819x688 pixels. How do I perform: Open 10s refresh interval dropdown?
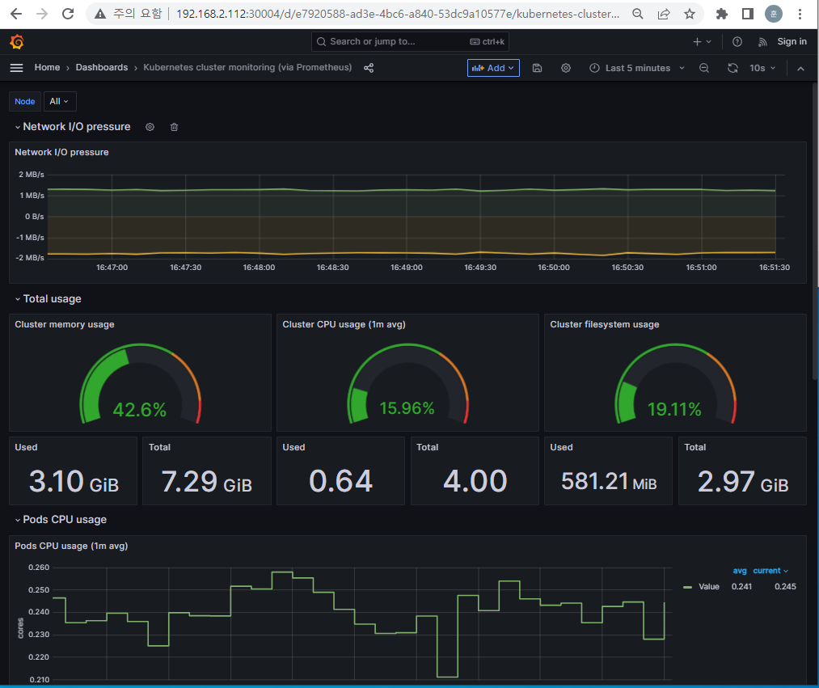pos(762,68)
